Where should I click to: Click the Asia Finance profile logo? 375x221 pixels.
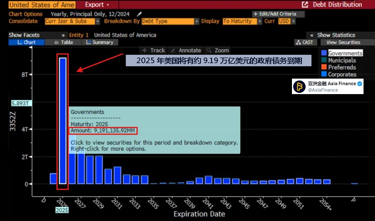point(299,86)
